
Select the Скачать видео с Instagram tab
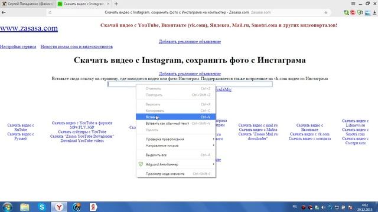tap(84, 4)
